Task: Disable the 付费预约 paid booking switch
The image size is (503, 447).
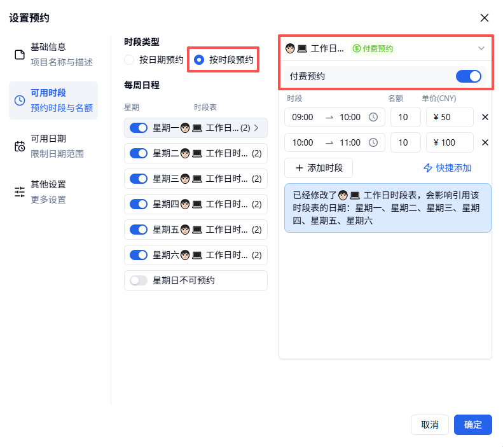Action: [469, 76]
